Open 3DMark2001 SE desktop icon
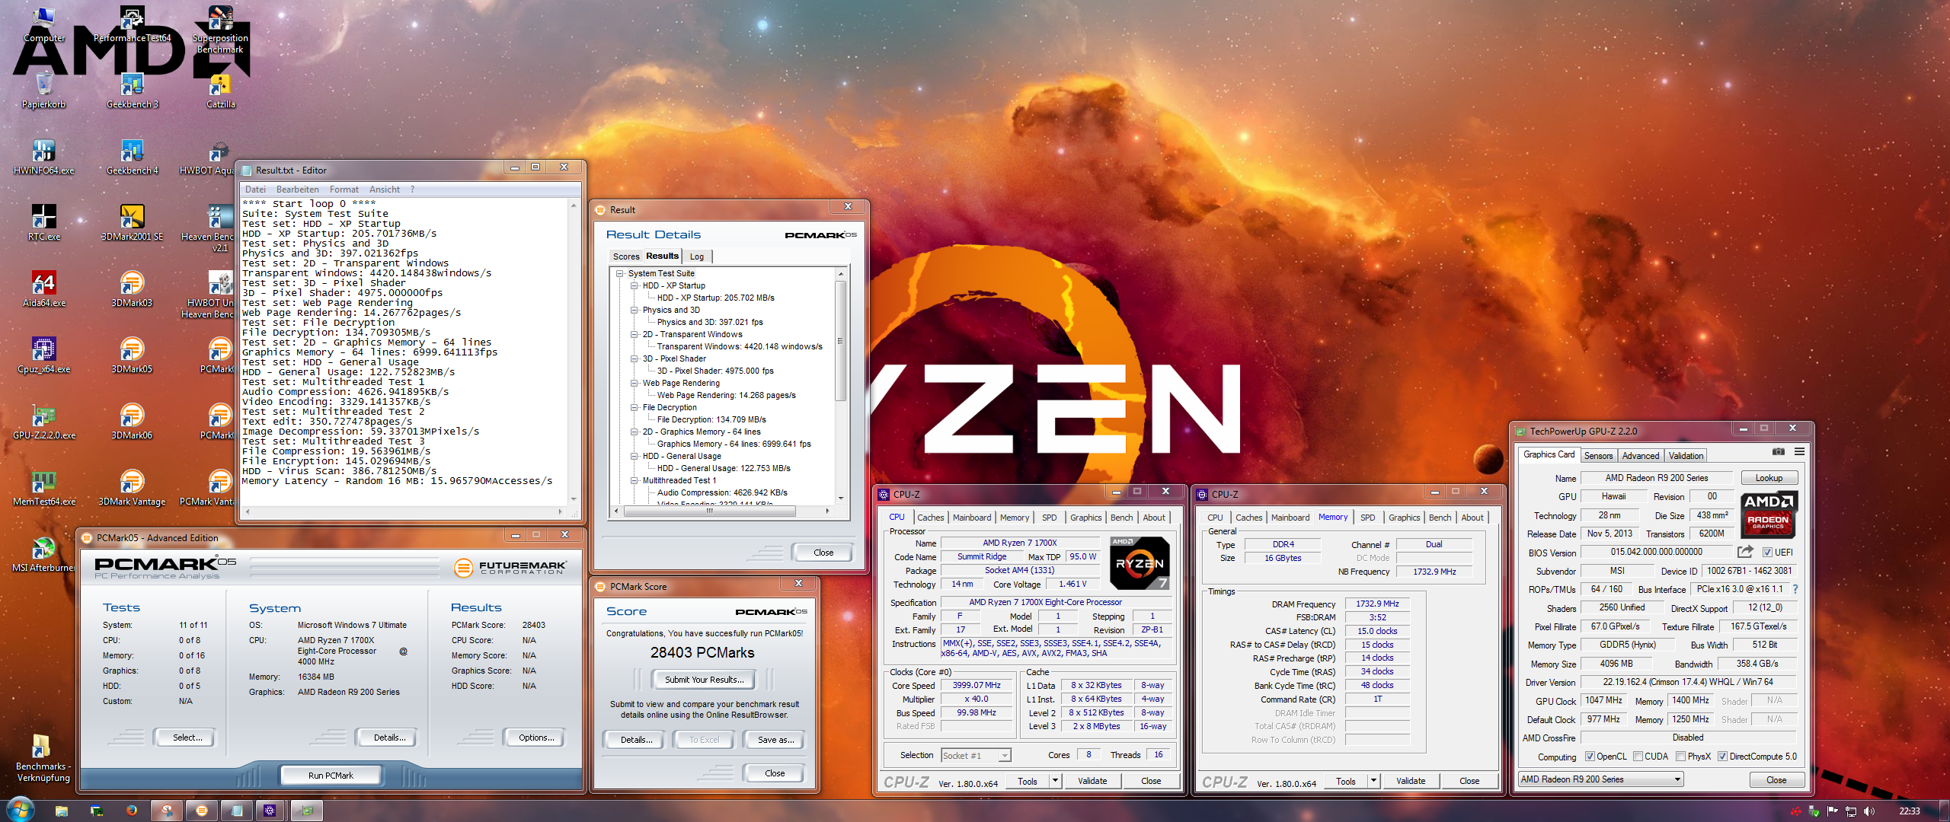The height and width of the screenshot is (822, 1950). 132,224
